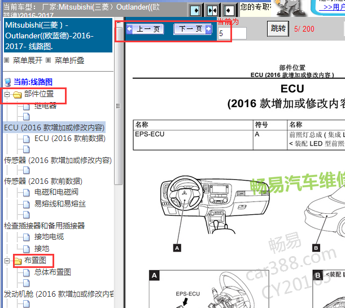345x308 pixels.
Task: Open 易熔线和易熔丝 tree item
Action: click(x=60, y=204)
